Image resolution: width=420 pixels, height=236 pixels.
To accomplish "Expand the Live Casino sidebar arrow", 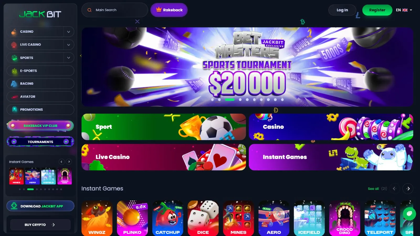I will (69, 45).
